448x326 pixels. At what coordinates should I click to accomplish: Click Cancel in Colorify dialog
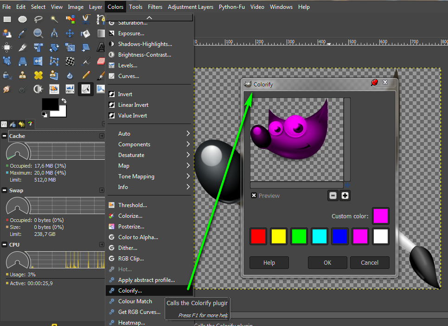(370, 262)
